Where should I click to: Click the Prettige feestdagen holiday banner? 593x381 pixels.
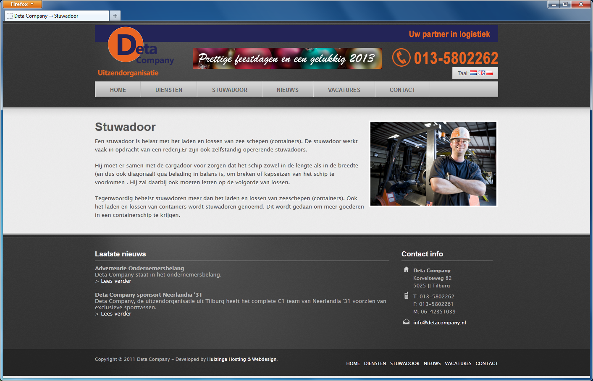point(287,58)
